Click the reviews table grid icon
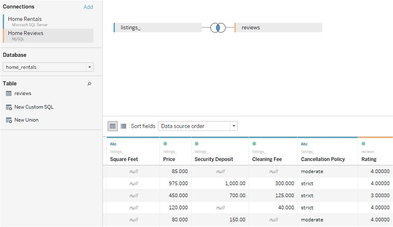 (9, 94)
